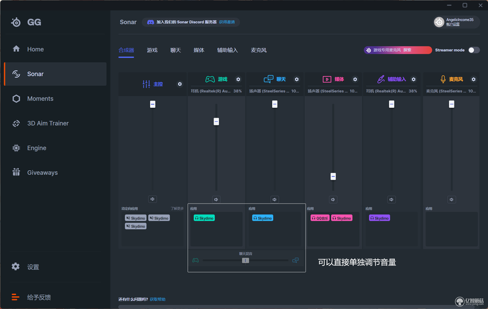The width and height of the screenshot is (488, 309).
Task: Select the Skydimo app chip under 游戏
Action: (x=204, y=218)
